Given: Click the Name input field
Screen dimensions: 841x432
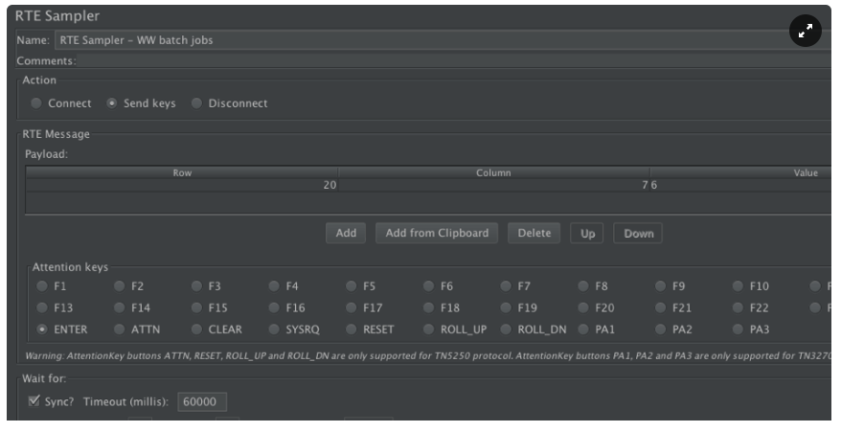Looking at the screenshot, I should [x=441, y=40].
